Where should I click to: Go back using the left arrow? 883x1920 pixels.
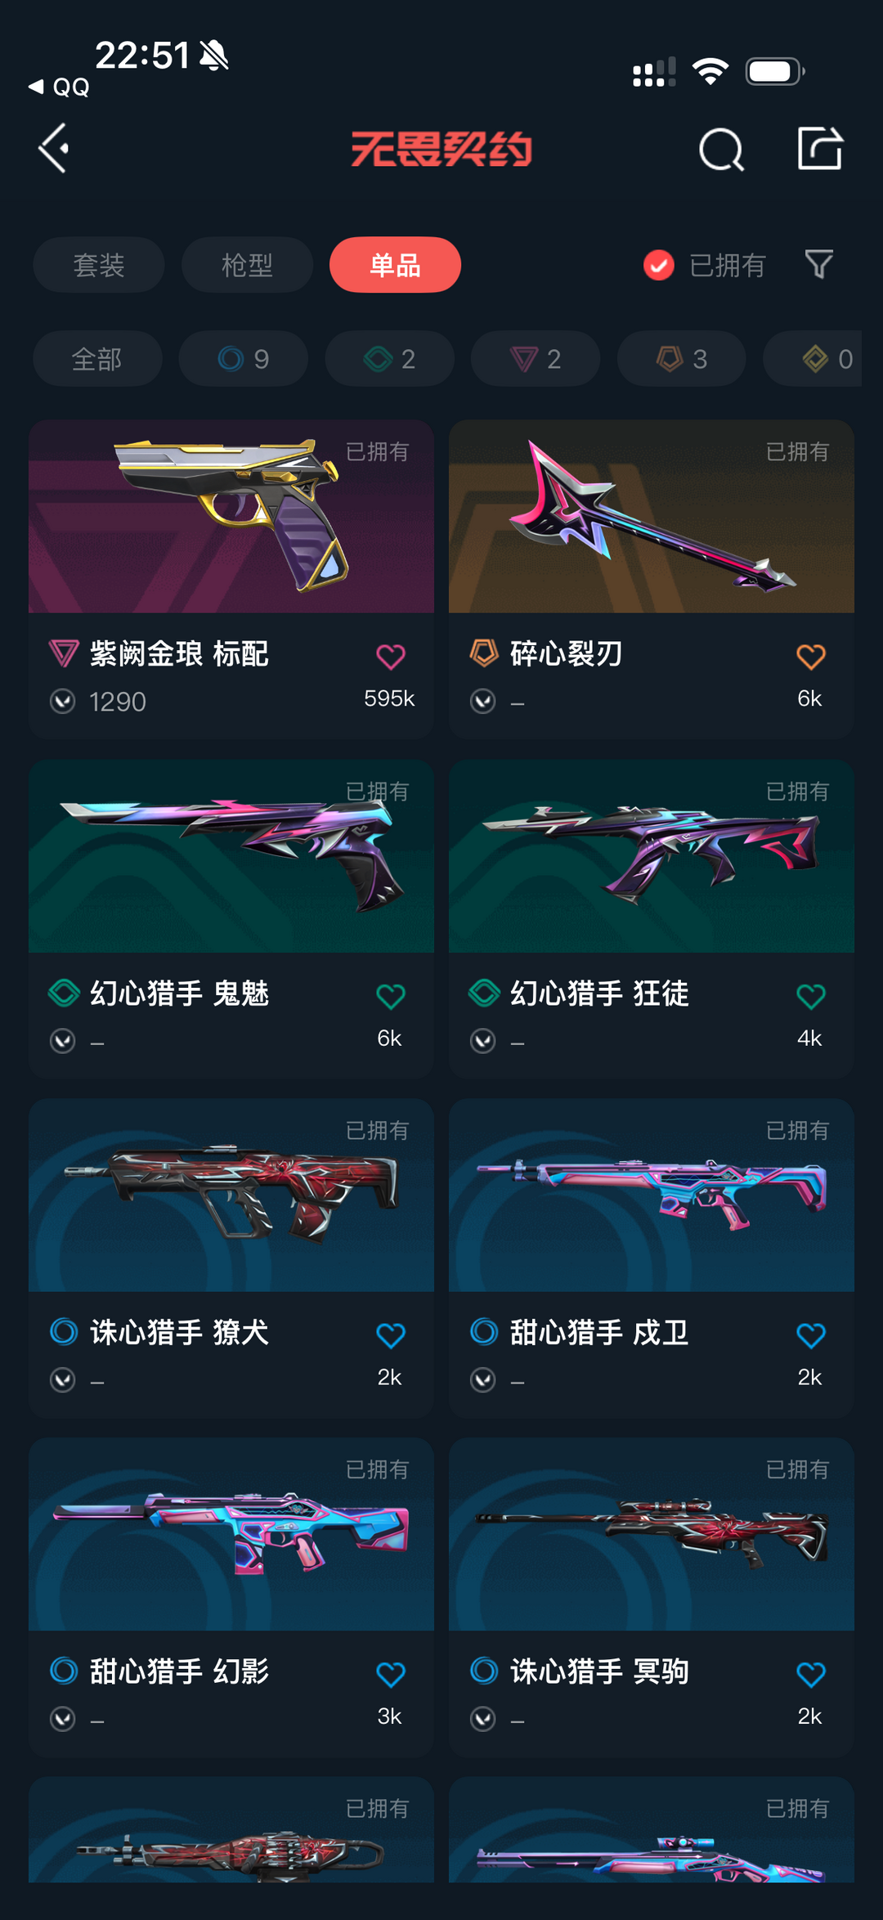pyautogui.click(x=54, y=149)
